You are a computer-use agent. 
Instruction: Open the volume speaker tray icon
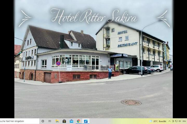(x=180, y=121)
